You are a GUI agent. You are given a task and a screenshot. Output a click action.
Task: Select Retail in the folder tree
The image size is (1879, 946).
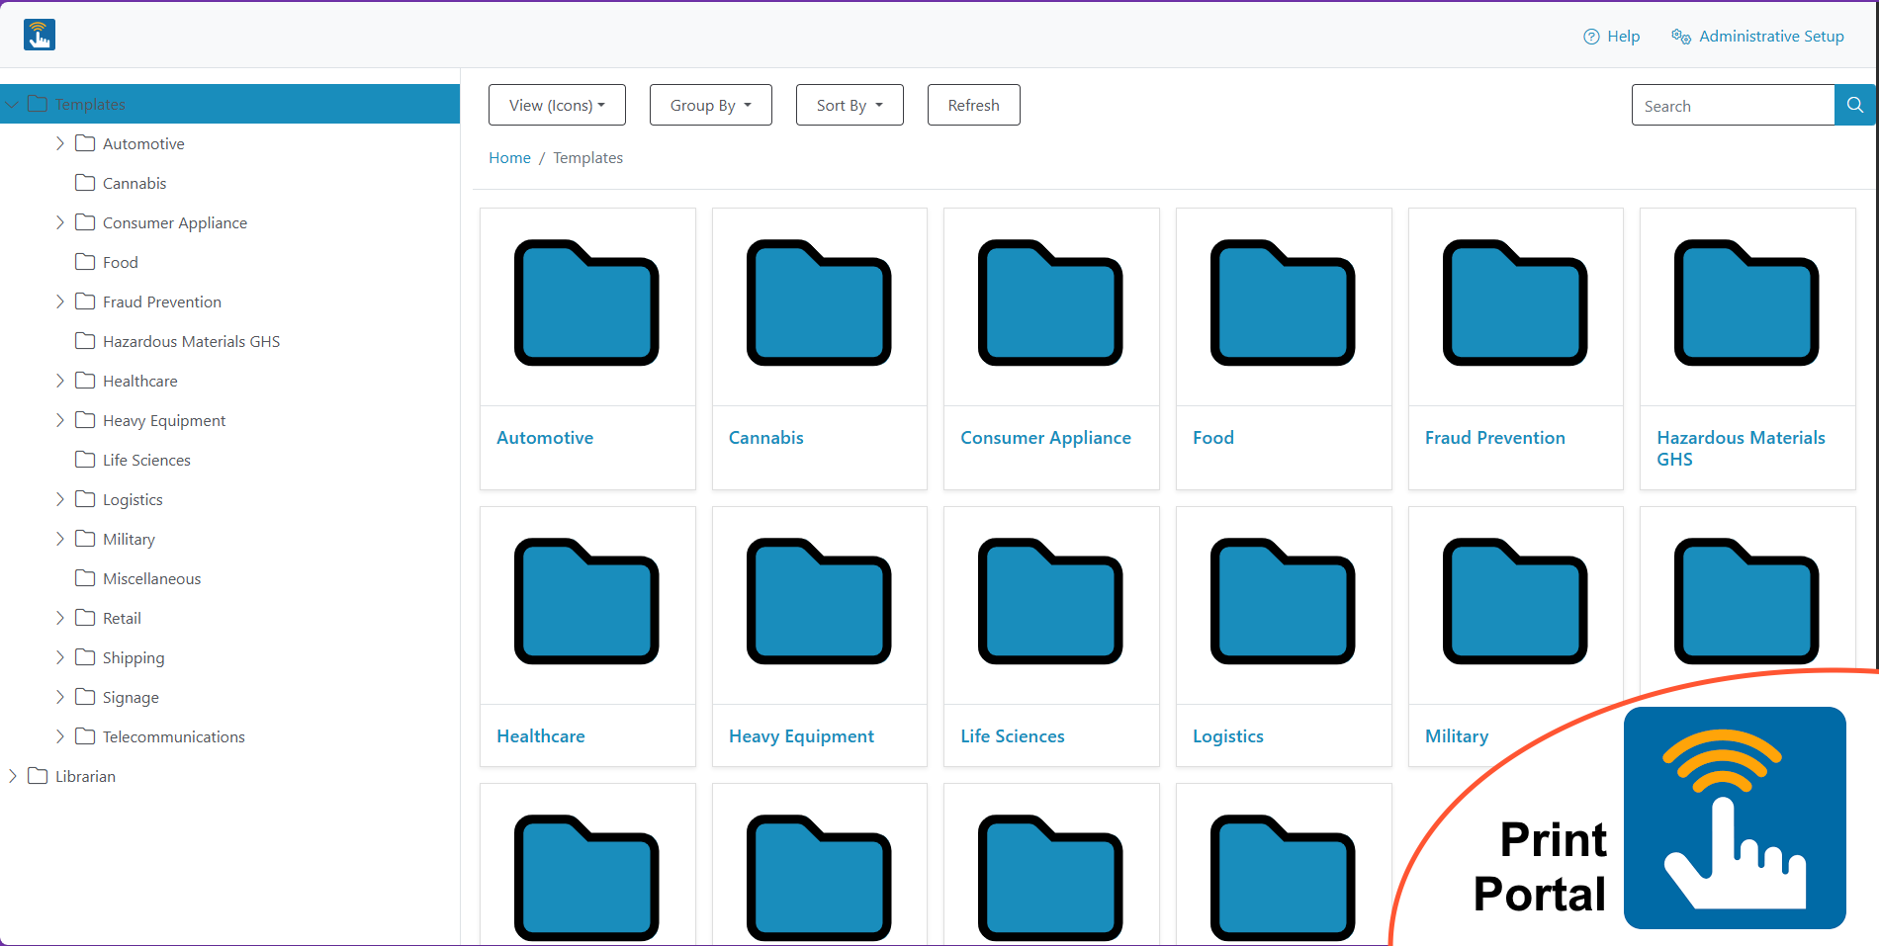coord(122,618)
